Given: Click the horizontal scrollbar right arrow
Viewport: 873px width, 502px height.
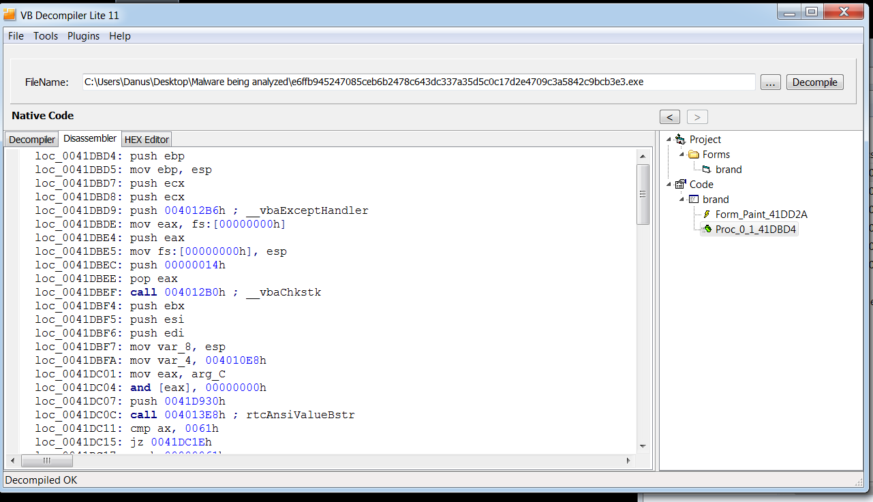Looking at the screenshot, I should (x=628, y=460).
